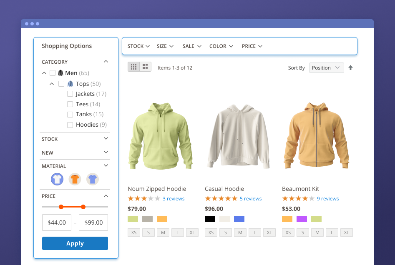Image resolution: width=395 pixels, height=265 pixels.
Task: Tick the Hoodies checkbox
Action: (x=70, y=125)
